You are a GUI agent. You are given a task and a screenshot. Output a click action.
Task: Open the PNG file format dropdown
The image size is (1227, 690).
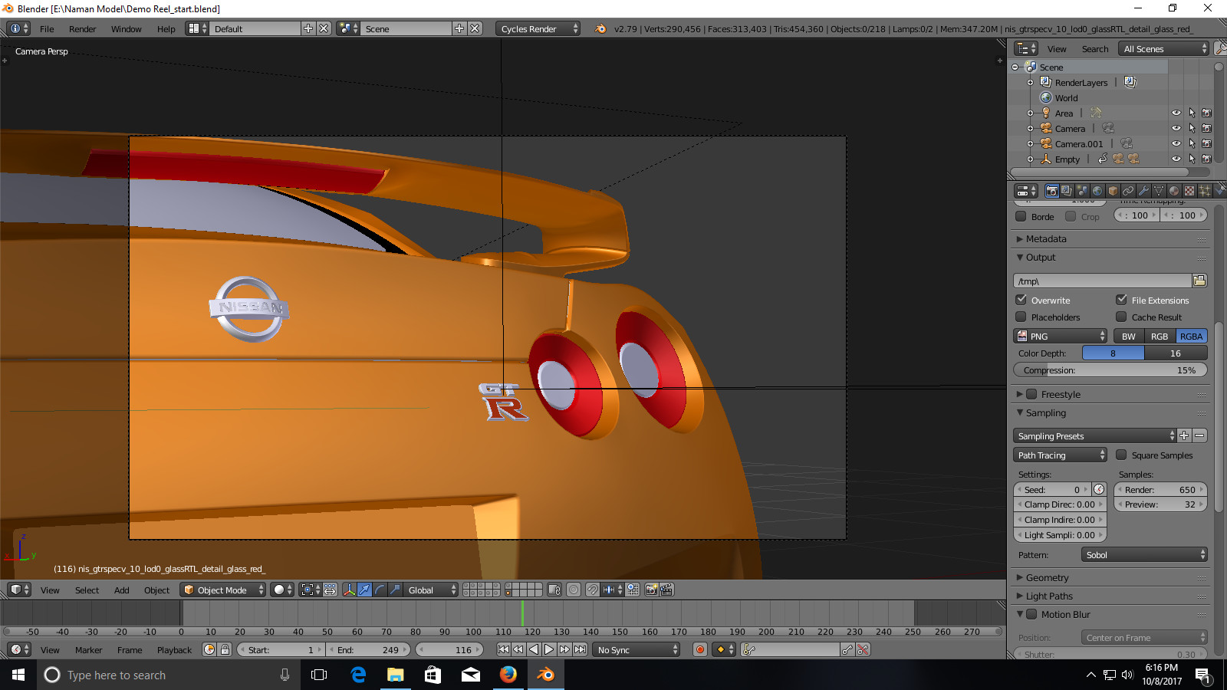point(1061,336)
